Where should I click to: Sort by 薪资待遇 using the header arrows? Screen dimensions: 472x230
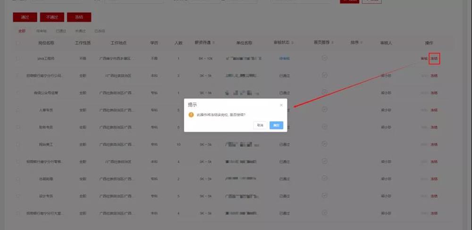(214, 43)
